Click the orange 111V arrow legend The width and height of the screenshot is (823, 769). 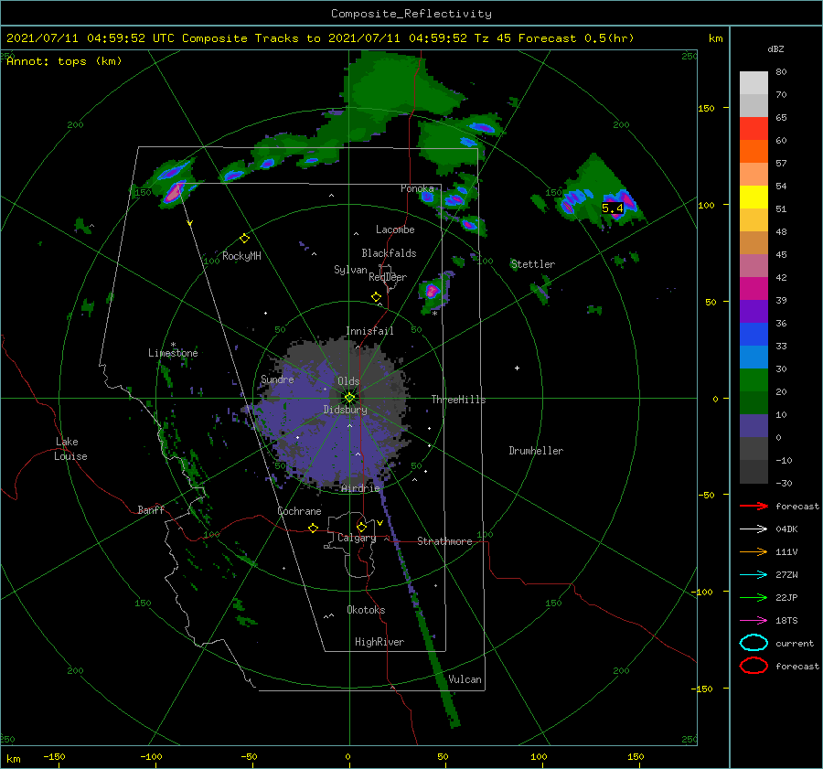point(754,551)
